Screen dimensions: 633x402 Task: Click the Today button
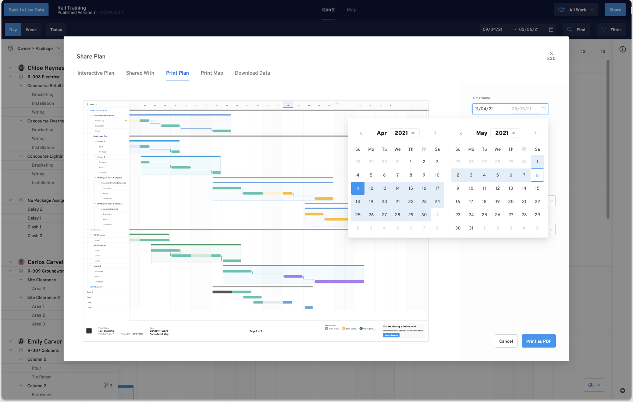pyautogui.click(x=56, y=29)
